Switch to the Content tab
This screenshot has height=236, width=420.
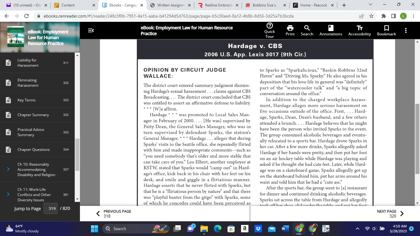(74, 5)
